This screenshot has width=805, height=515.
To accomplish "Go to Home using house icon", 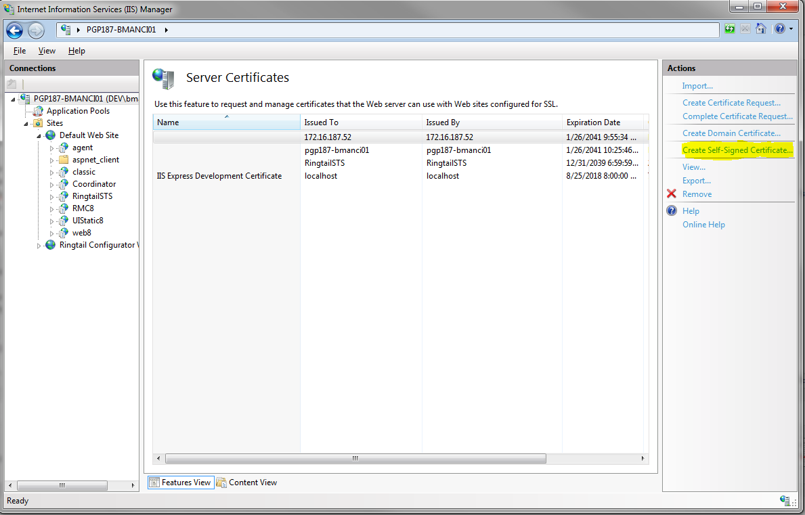I will coord(761,28).
